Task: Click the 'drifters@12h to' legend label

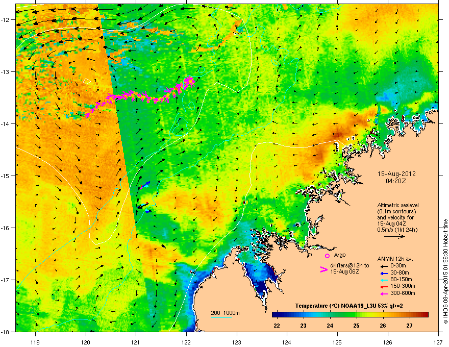Action: click(350, 266)
